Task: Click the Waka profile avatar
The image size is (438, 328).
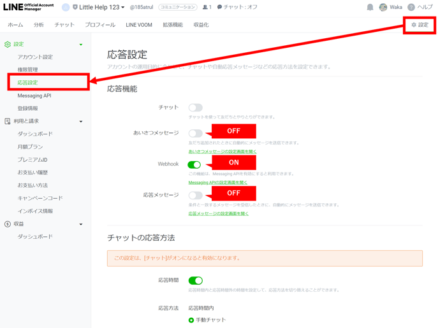Action: pos(383,8)
